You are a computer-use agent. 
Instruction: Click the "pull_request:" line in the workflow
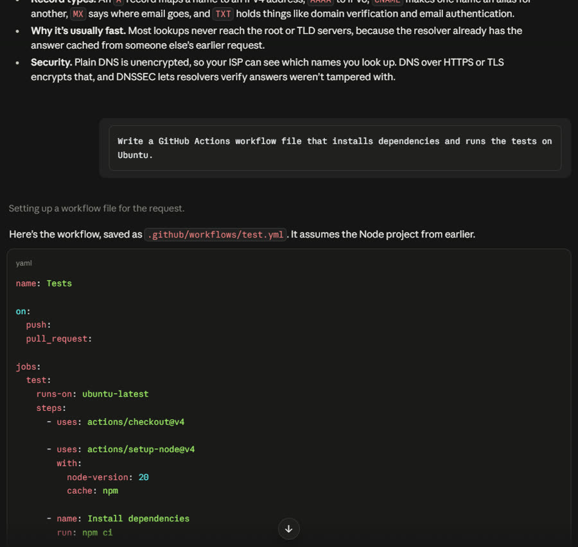click(59, 339)
